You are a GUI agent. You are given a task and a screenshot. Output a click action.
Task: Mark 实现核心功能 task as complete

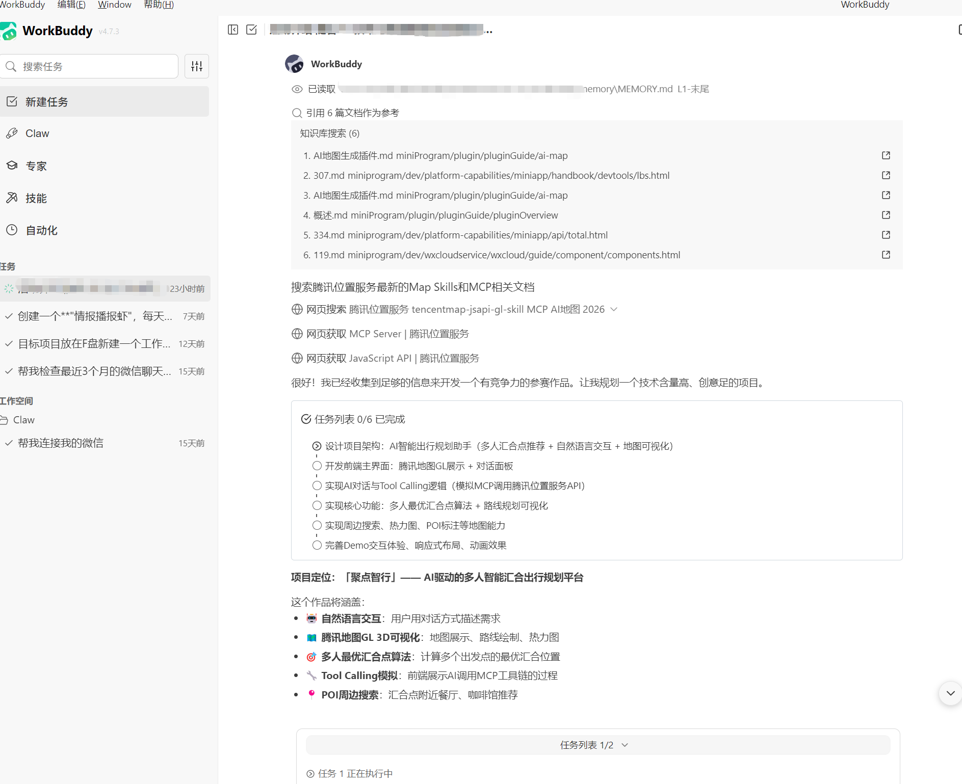coord(317,505)
